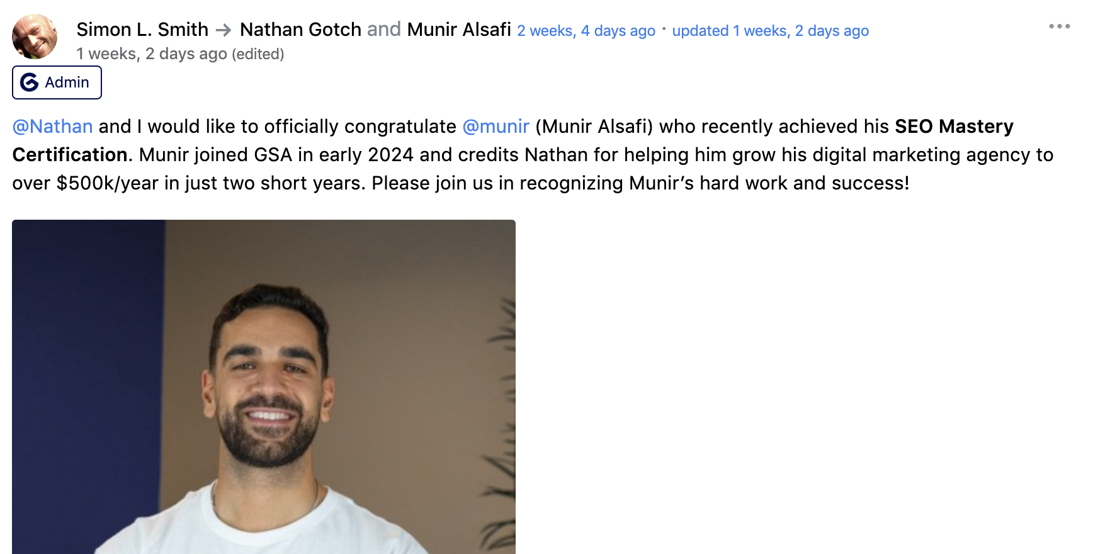
Task: Open the three-dot post options menu
Action: 1059,26
